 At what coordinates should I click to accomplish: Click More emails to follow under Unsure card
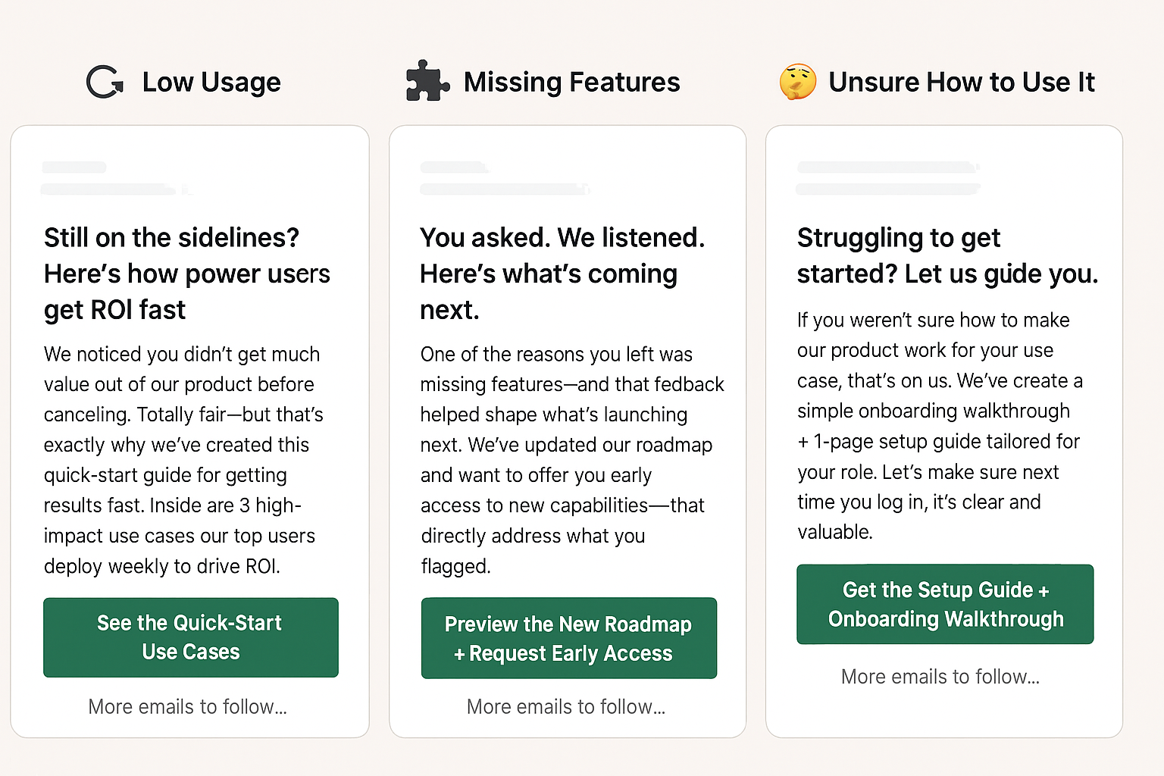[x=940, y=677]
